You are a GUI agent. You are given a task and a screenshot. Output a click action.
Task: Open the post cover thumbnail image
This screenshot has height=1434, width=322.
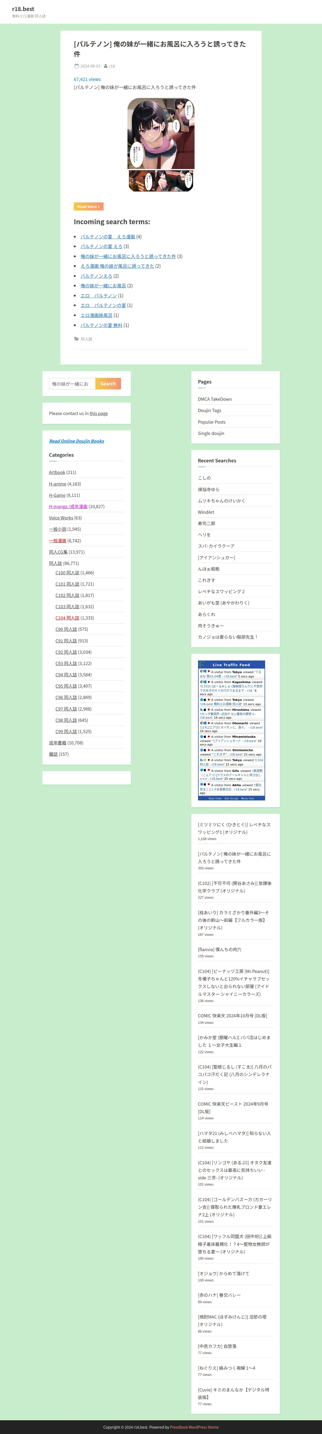pos(161,145)
